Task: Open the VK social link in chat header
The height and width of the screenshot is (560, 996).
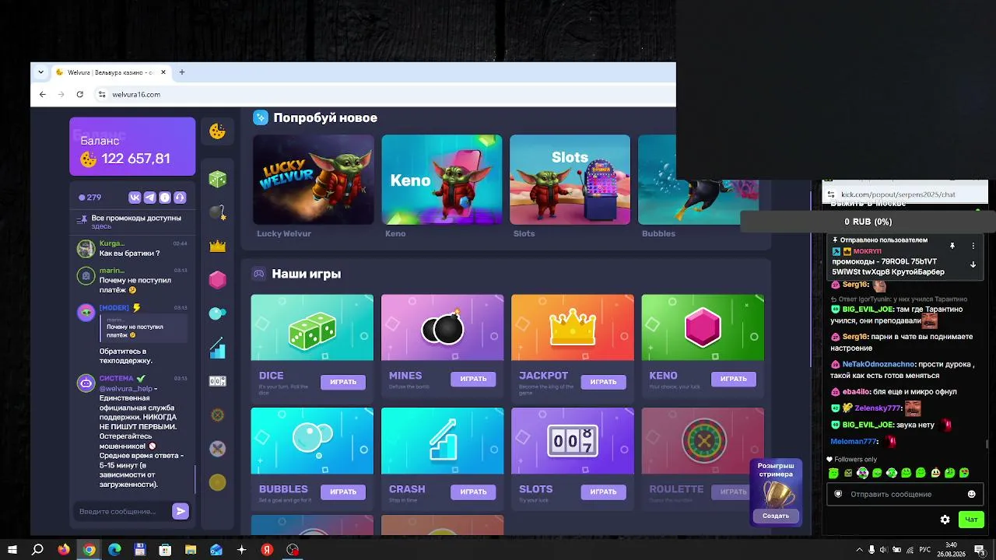Action: tap(135, 198)
